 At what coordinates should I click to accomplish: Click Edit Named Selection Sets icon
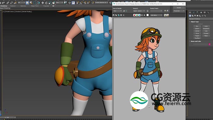[x=93, y=3]
